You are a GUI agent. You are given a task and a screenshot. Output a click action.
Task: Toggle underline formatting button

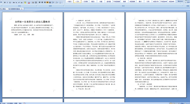tap(10, 3)
